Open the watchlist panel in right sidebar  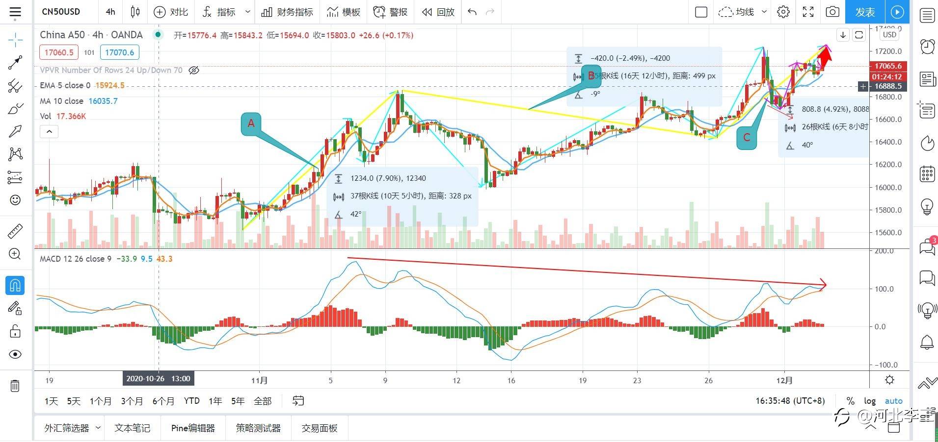pyautogui.click(x=927, y=15)
